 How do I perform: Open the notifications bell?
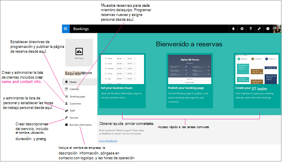pyautogui.click(x=233, y=29)
